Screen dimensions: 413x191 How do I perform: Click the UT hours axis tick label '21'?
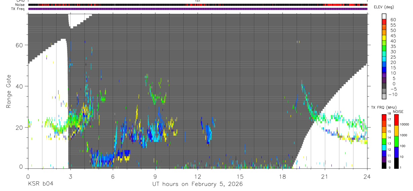click(x=325, y=176)
